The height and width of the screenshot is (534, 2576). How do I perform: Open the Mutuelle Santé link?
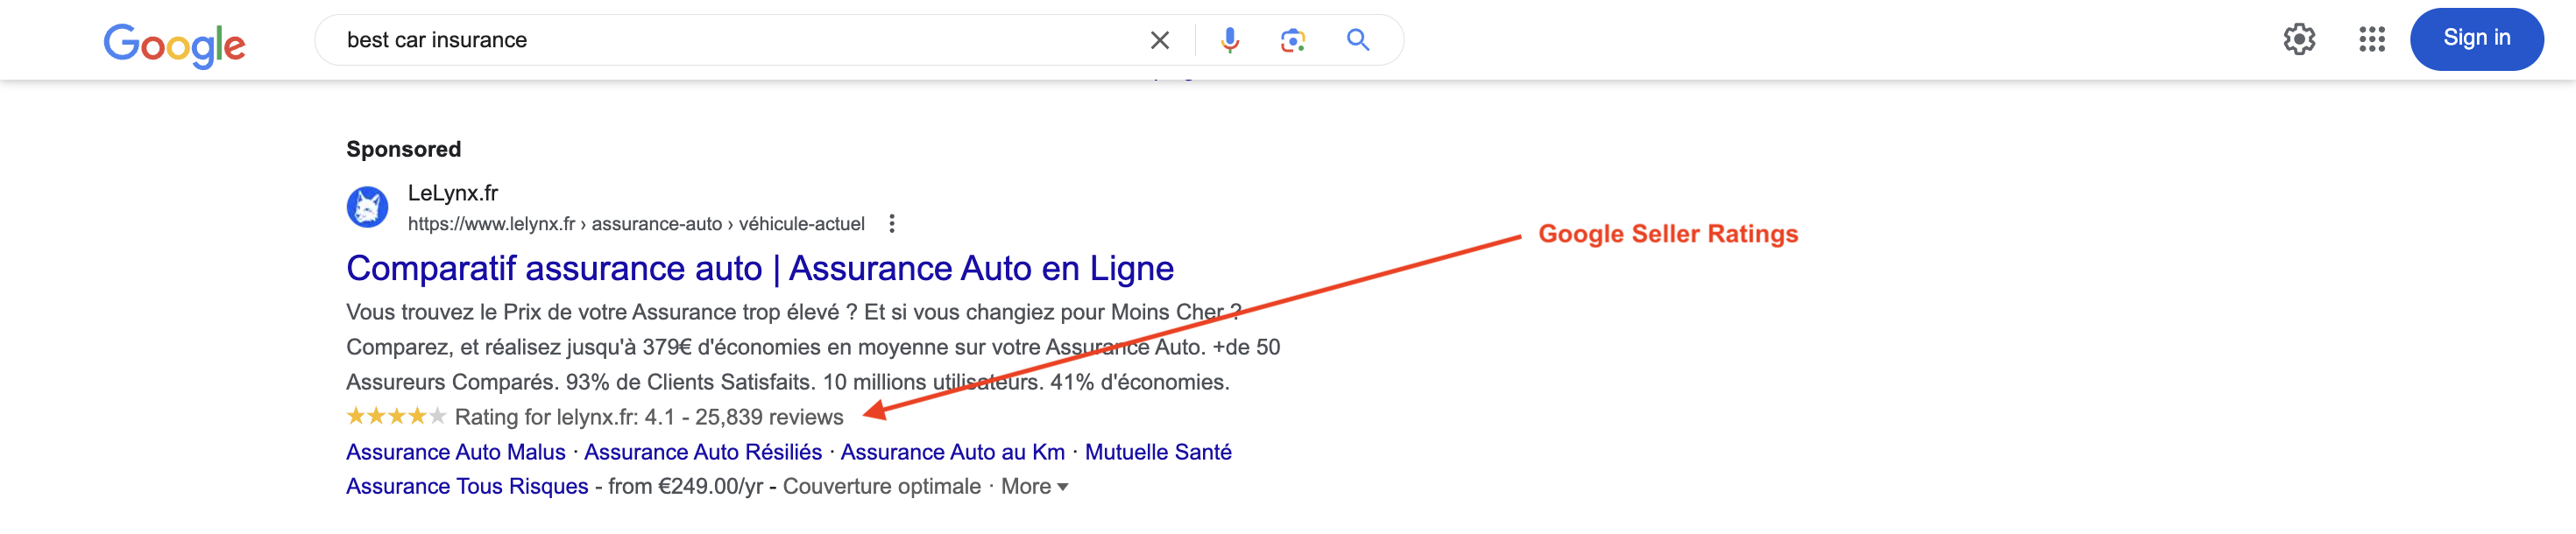pos(1158,452)
